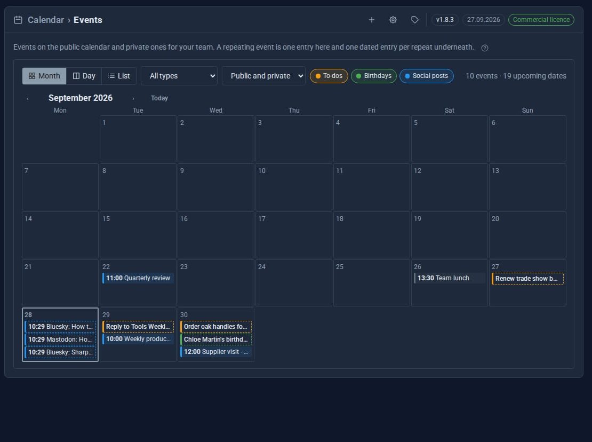This screenshot has width=592, height=442.
Task: Toggle the Birthdays filter chip
Action: click(x=374, y=76)
